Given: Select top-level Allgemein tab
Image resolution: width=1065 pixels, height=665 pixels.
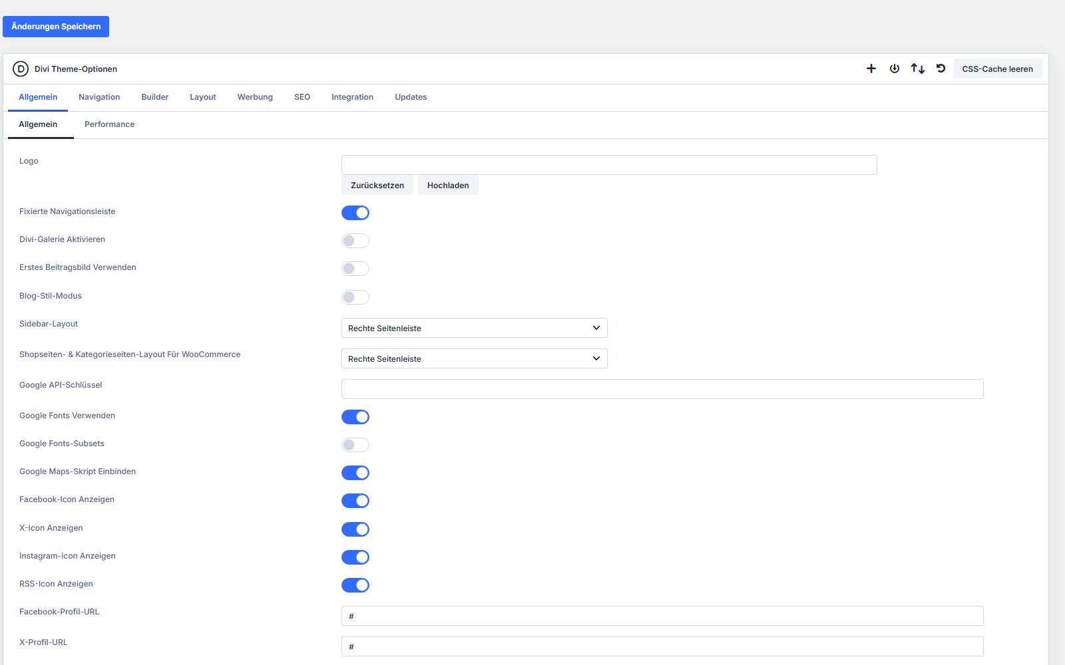Looking at the screenshot, I should click(38, 97).
